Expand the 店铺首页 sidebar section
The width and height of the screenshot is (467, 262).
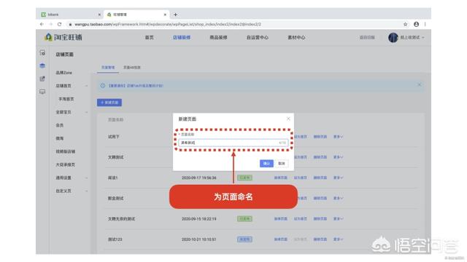(x=86, y=86)
